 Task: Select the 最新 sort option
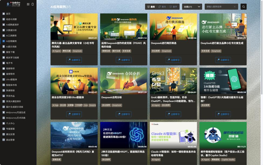point(151,7)
